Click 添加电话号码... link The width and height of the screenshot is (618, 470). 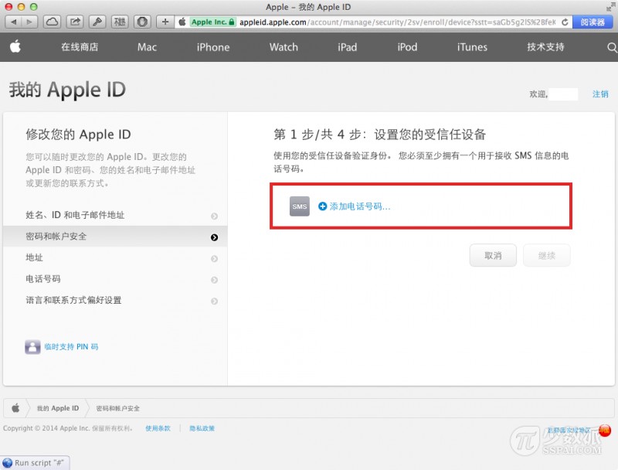(360, 206)
